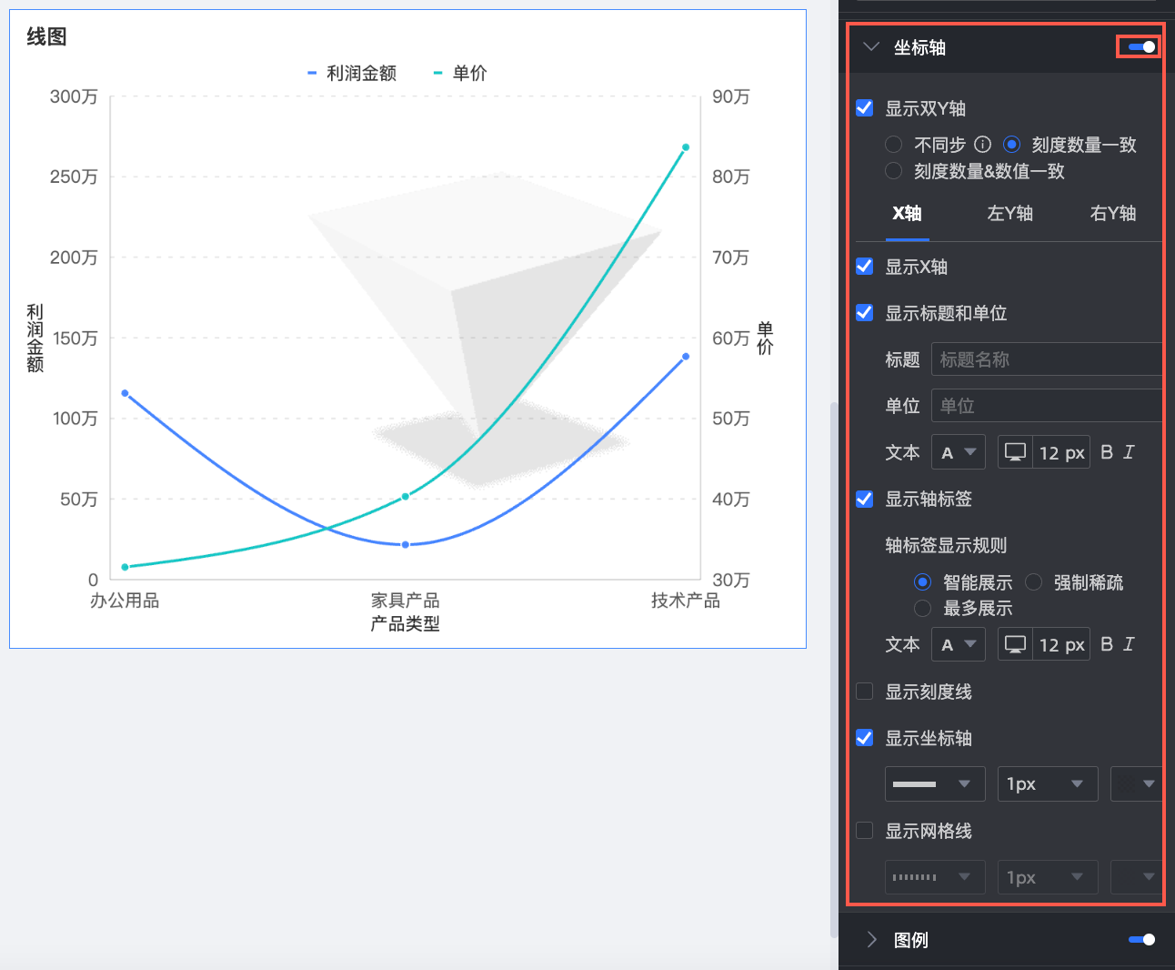
Task: Toggle the 单价 legend marker
Action: [437, 73]
